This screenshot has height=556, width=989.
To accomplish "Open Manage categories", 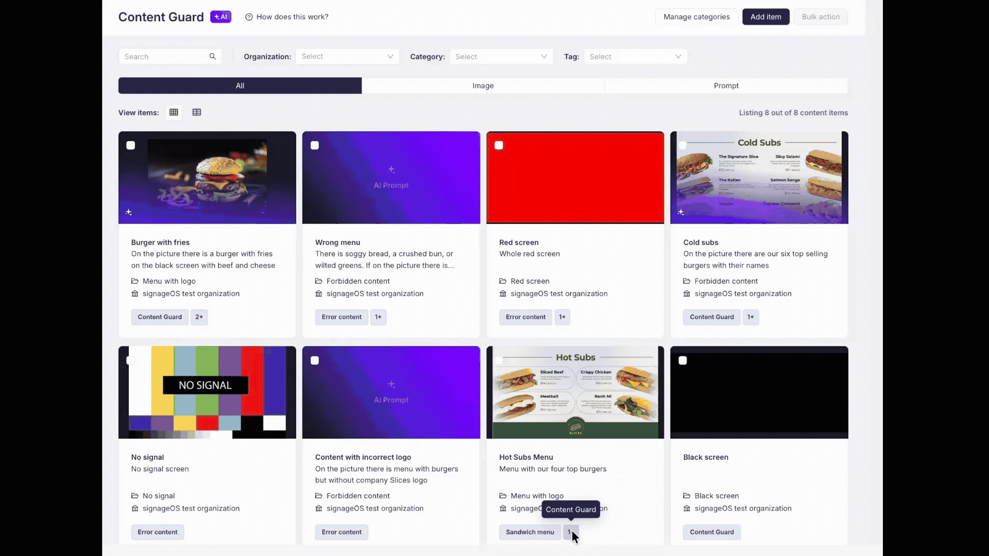I will tap(696, 17).
